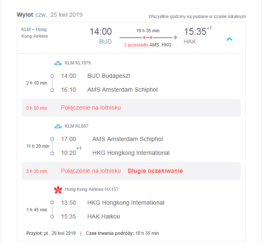Click HKG Hongkong International arrival at 10:20
This screenshot has width=264, height=244.
point(131,153)
